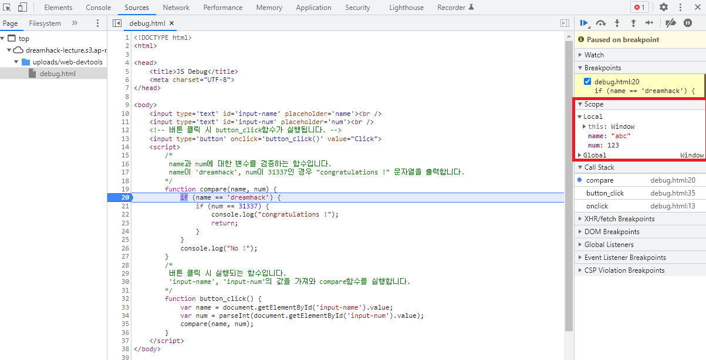The image size is (706, 360).
Task: Hide the debugger sidebar icon
Action: coord(565,23)
